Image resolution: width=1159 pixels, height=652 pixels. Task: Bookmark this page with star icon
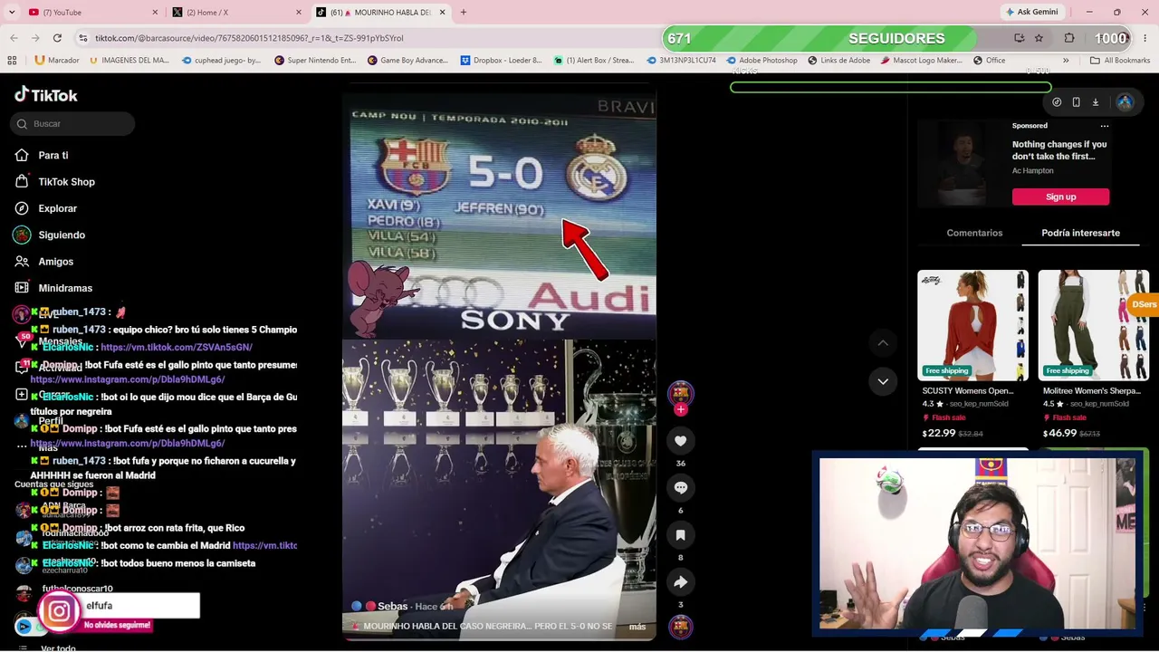1039,38
